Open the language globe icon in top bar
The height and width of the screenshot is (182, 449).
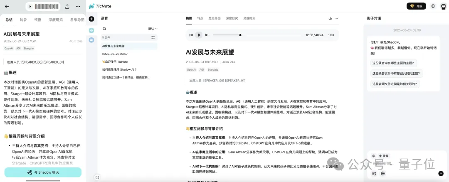pyautogui.click(x=433, y=6)
